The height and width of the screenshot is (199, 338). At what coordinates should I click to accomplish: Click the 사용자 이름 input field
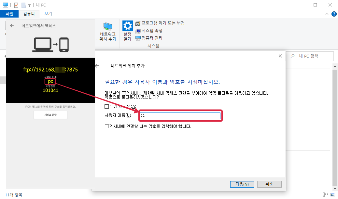(180, 116)
